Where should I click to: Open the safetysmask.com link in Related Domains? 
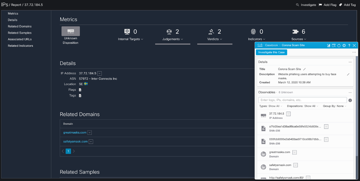click(x=75, y=142)
